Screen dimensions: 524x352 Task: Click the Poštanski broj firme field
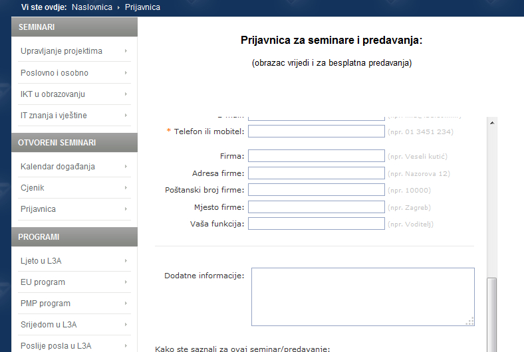[x=316, y=190]
